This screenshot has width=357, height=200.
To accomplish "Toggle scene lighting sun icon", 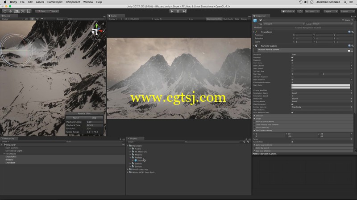I will (32, 19).
